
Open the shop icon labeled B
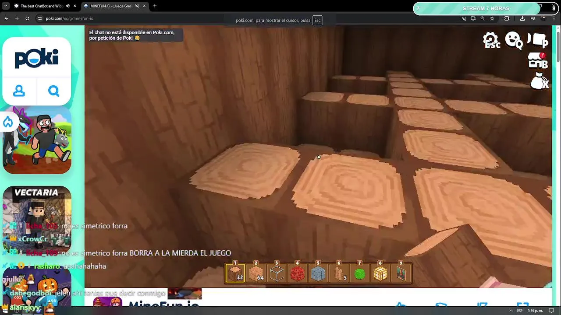point(538,61)
